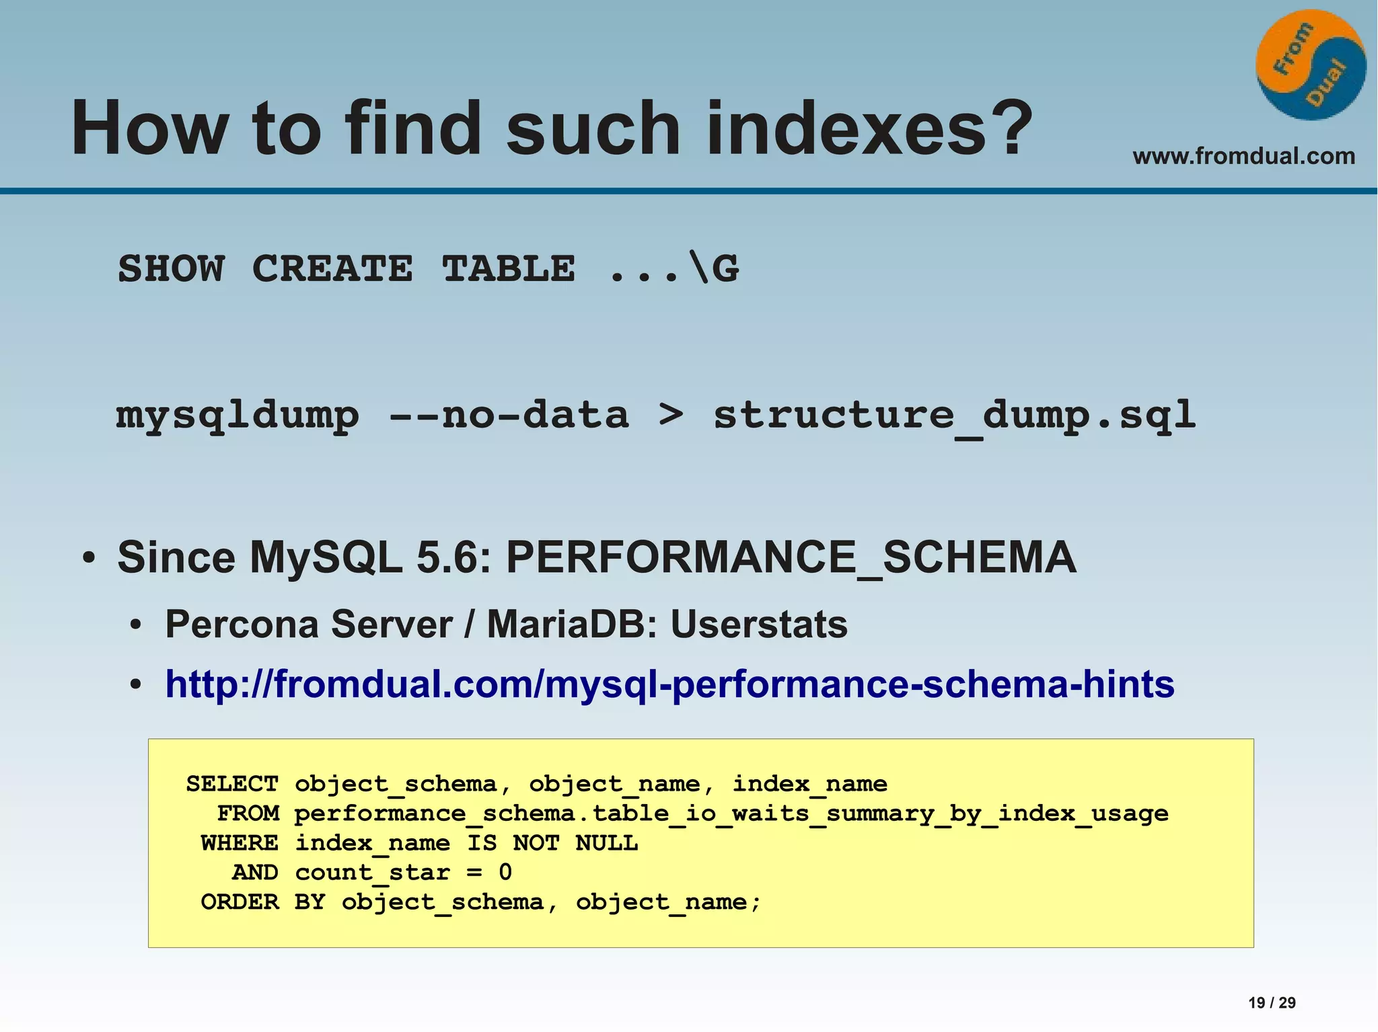Open the www.fromdual.com website text

click(x=1243, y=156)
